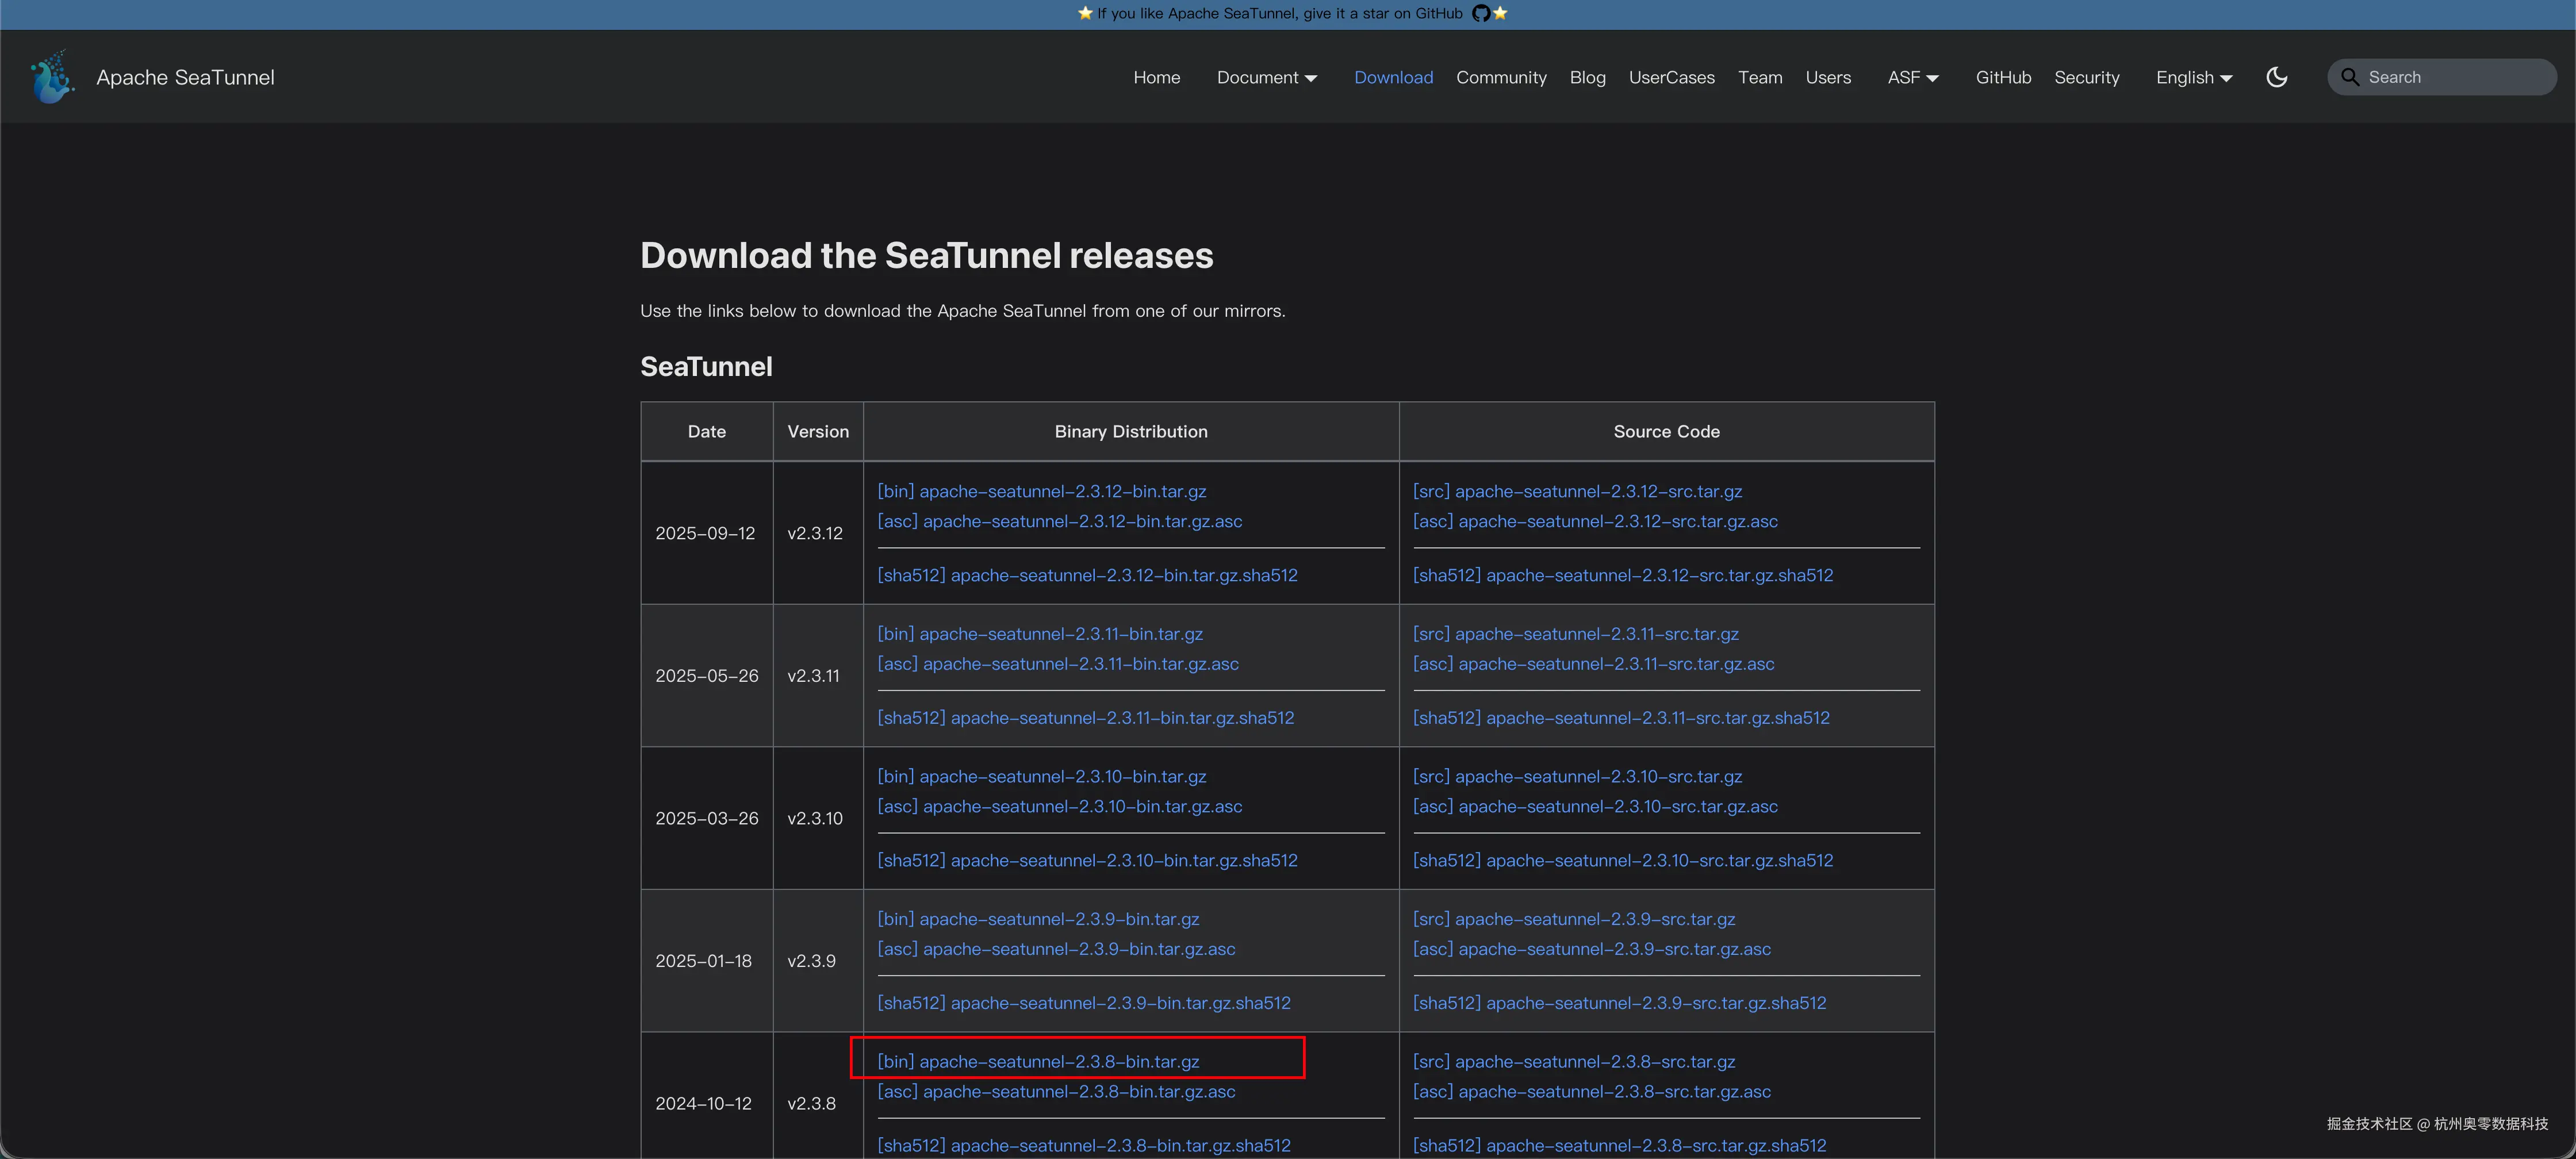
Task: Click the search magnifier icon
Action: (x=2350, y=77)
